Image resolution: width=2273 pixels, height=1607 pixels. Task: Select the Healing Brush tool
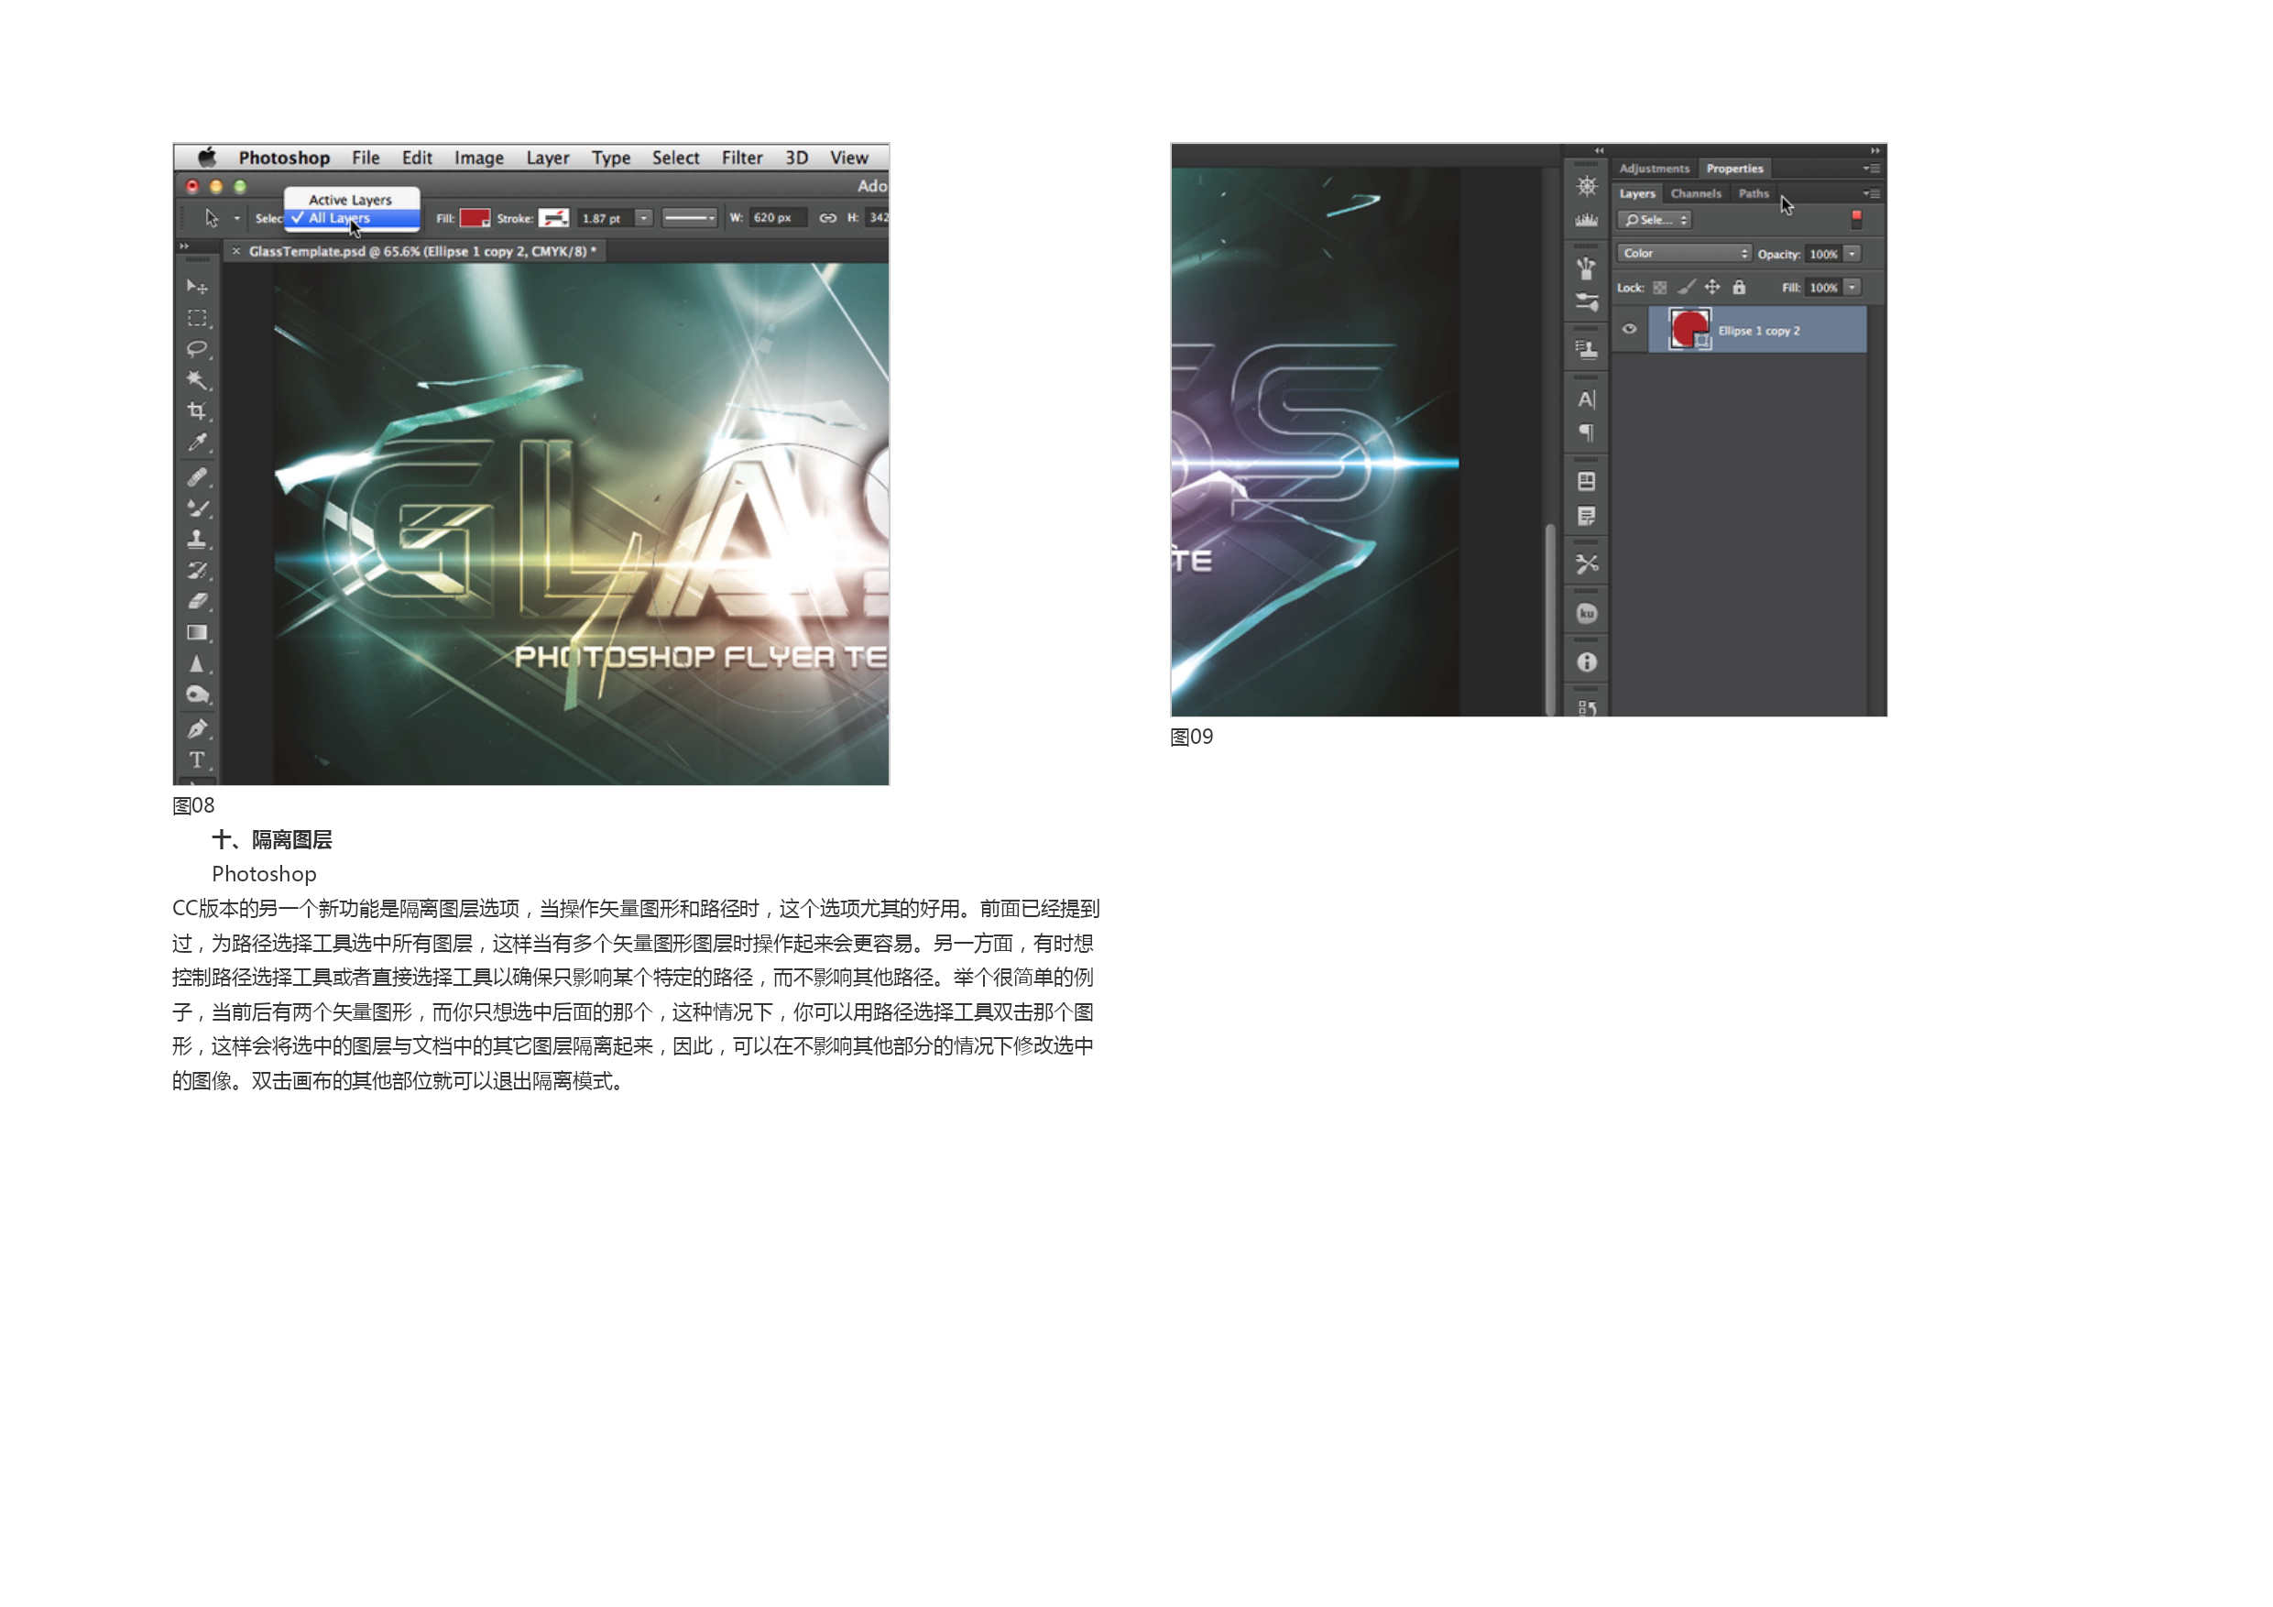(x=197, y=477)
